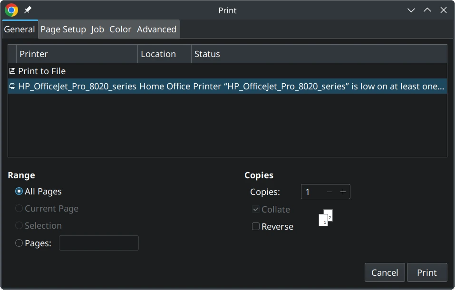The width and height of the screenshot is (455, 290).
Task: Click the HP OfficeJet printer icon
Action: [x=12, y=86]
